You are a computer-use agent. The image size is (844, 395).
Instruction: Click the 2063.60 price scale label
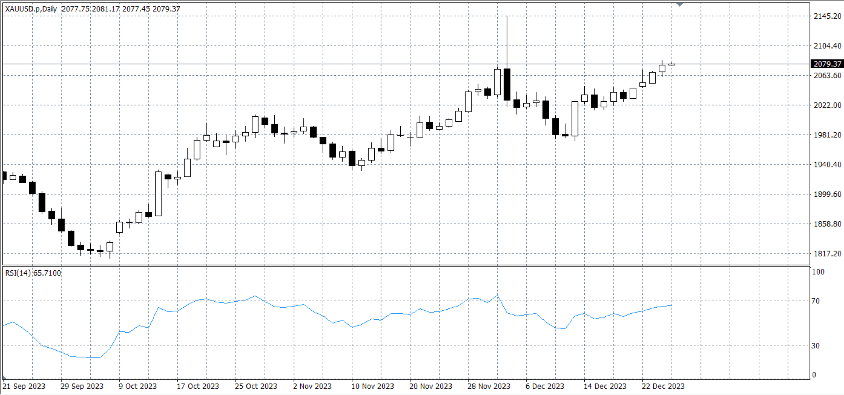[827, 76]
